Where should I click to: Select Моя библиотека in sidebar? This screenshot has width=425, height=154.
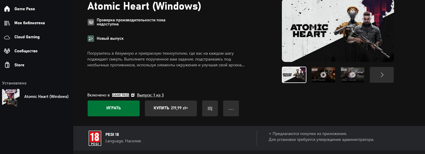[30, 23]
